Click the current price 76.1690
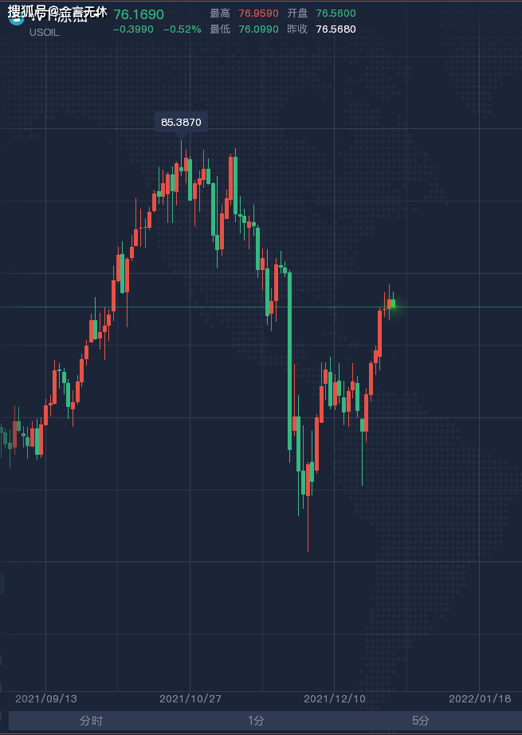Image resolution: width=522 pixels, height=735 pixels. pos(139,14)
